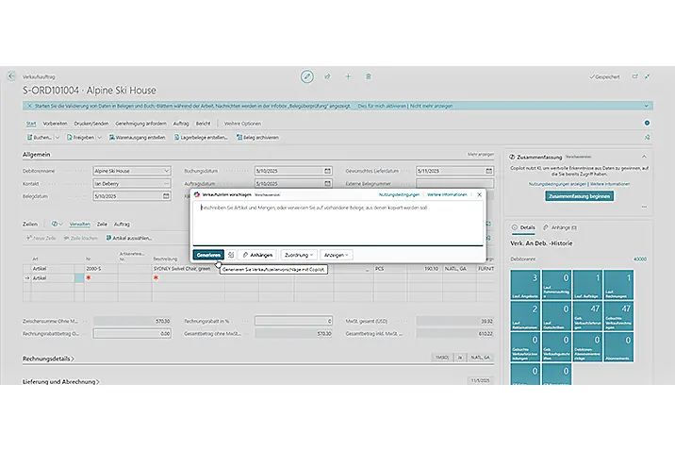Click Lagerbelege erstellen...
This screenshot has height=451, width=675.
click(201, 138)
